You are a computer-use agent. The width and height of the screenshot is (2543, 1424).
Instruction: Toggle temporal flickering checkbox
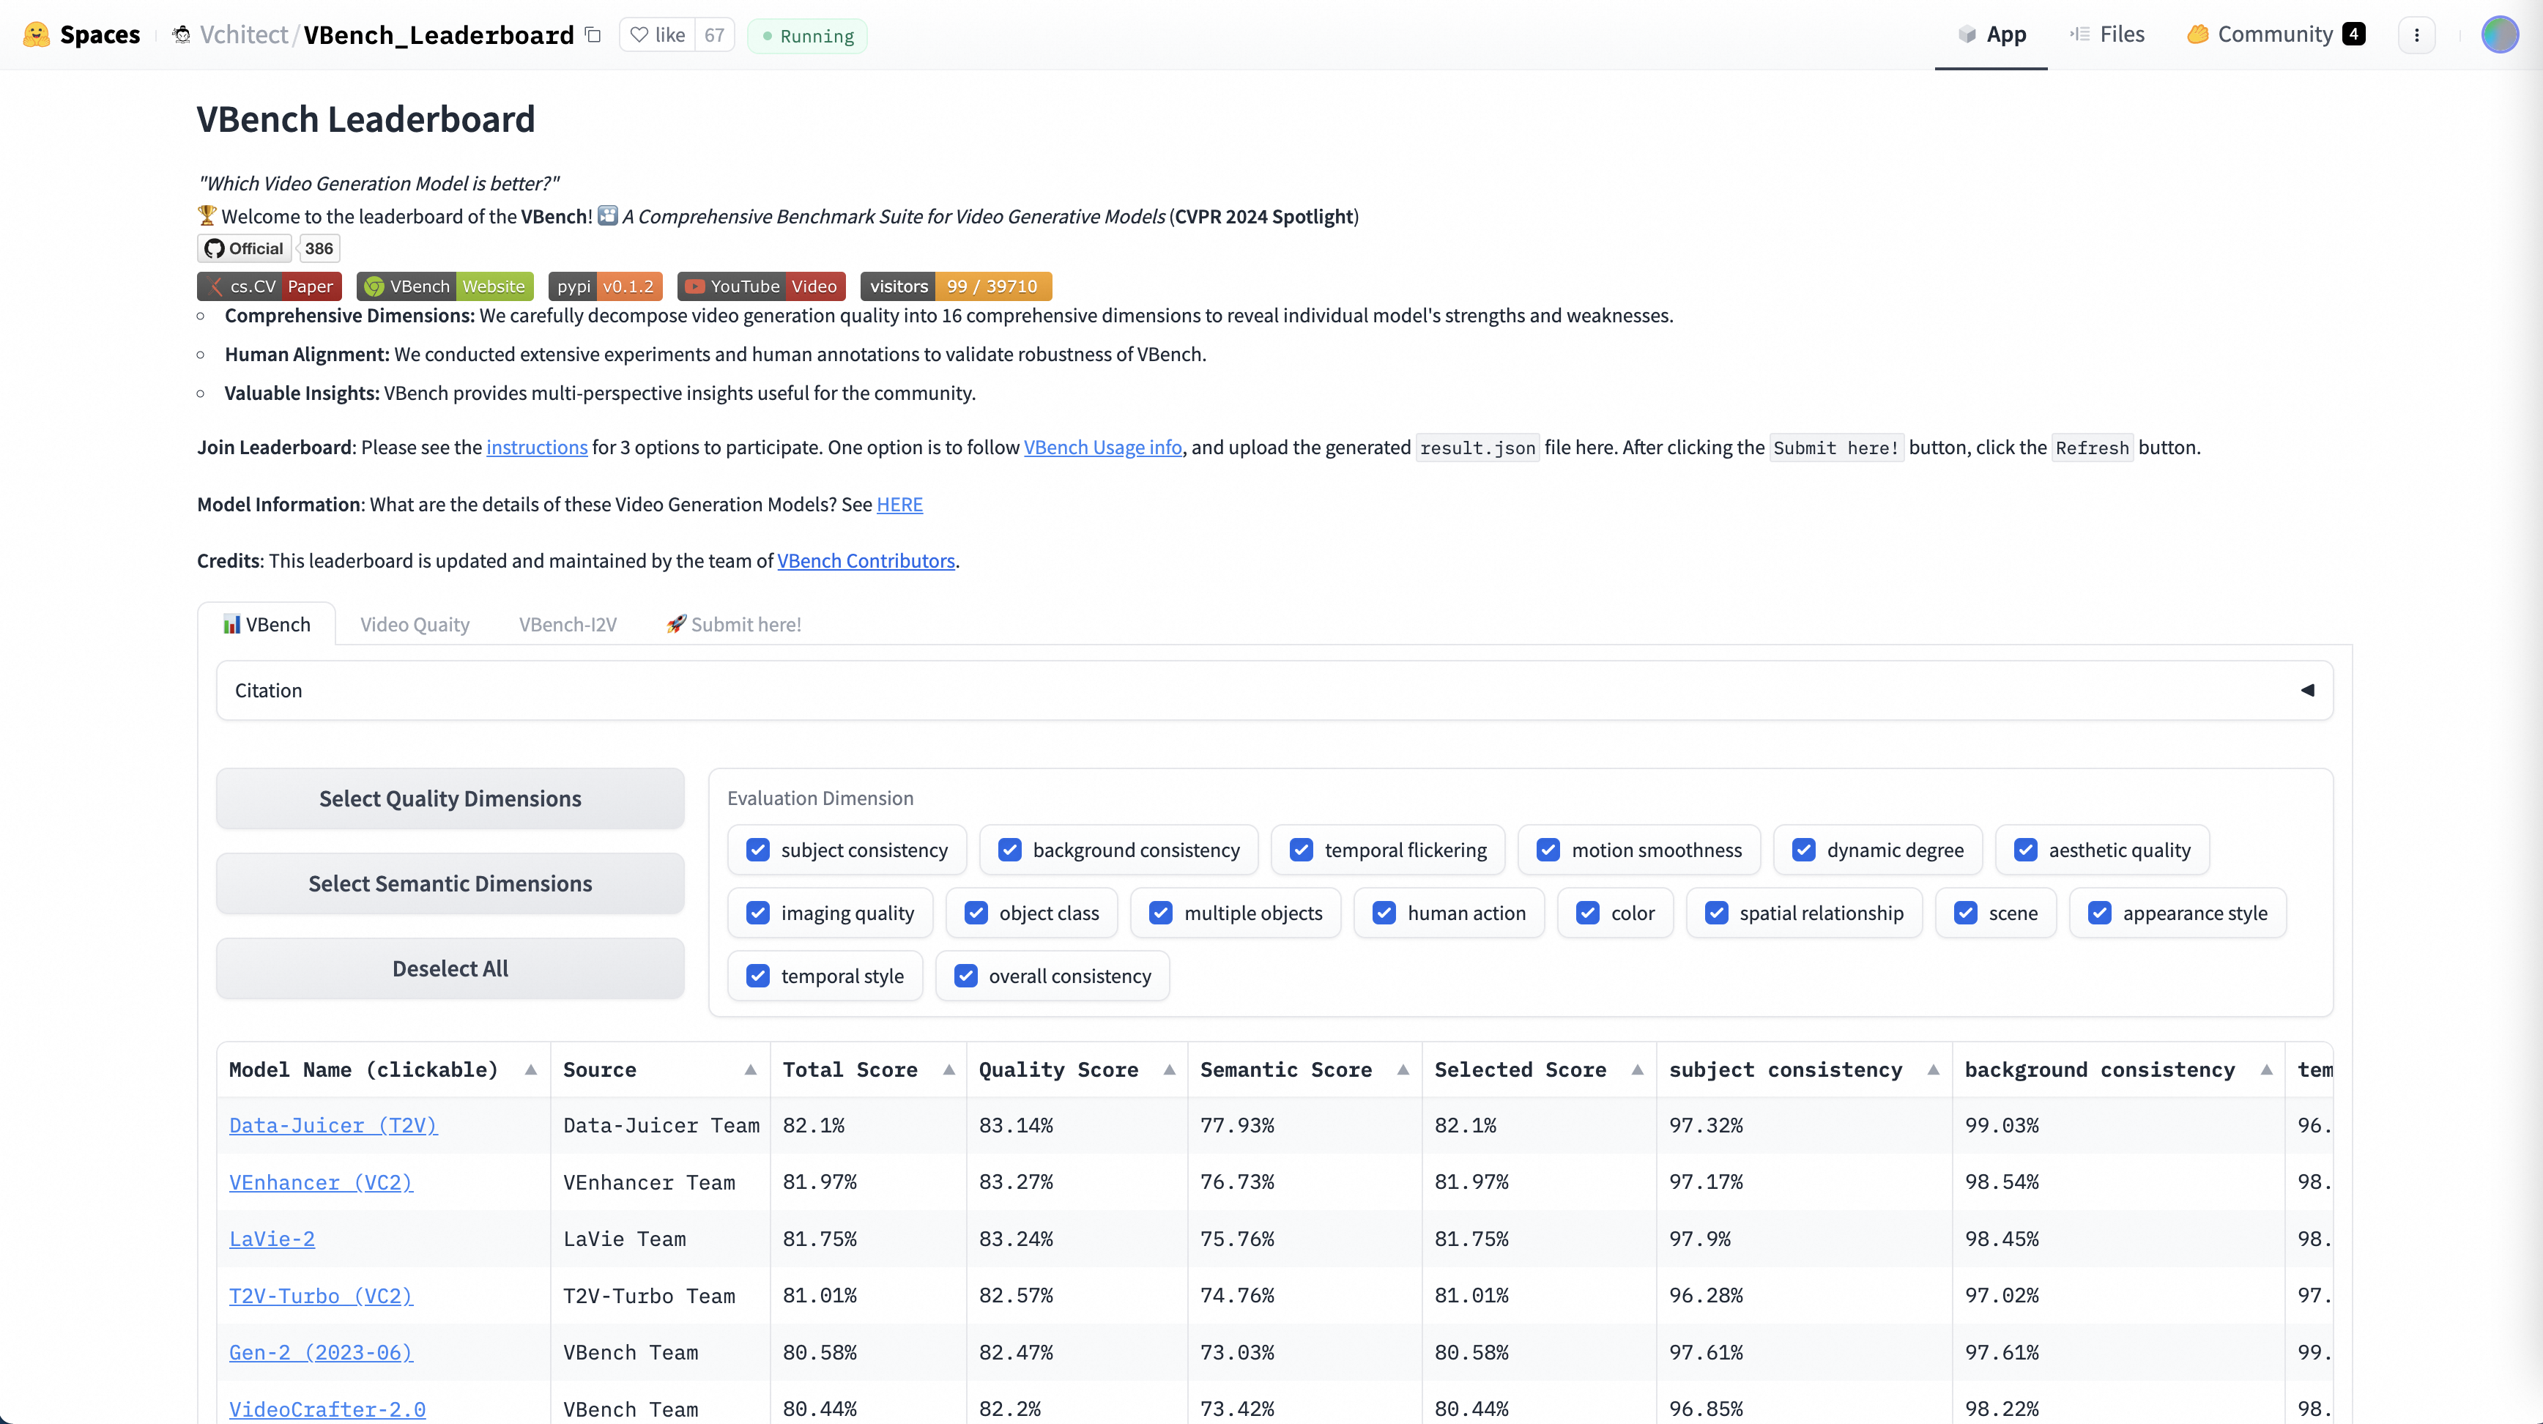1301,850
